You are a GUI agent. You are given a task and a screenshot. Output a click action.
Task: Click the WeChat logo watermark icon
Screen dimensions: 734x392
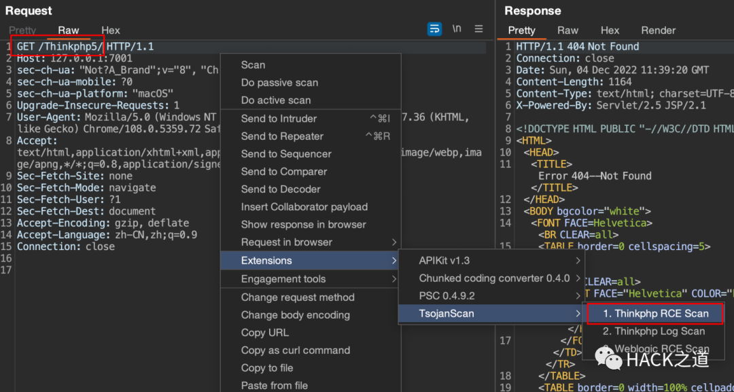tap(608, 358)
